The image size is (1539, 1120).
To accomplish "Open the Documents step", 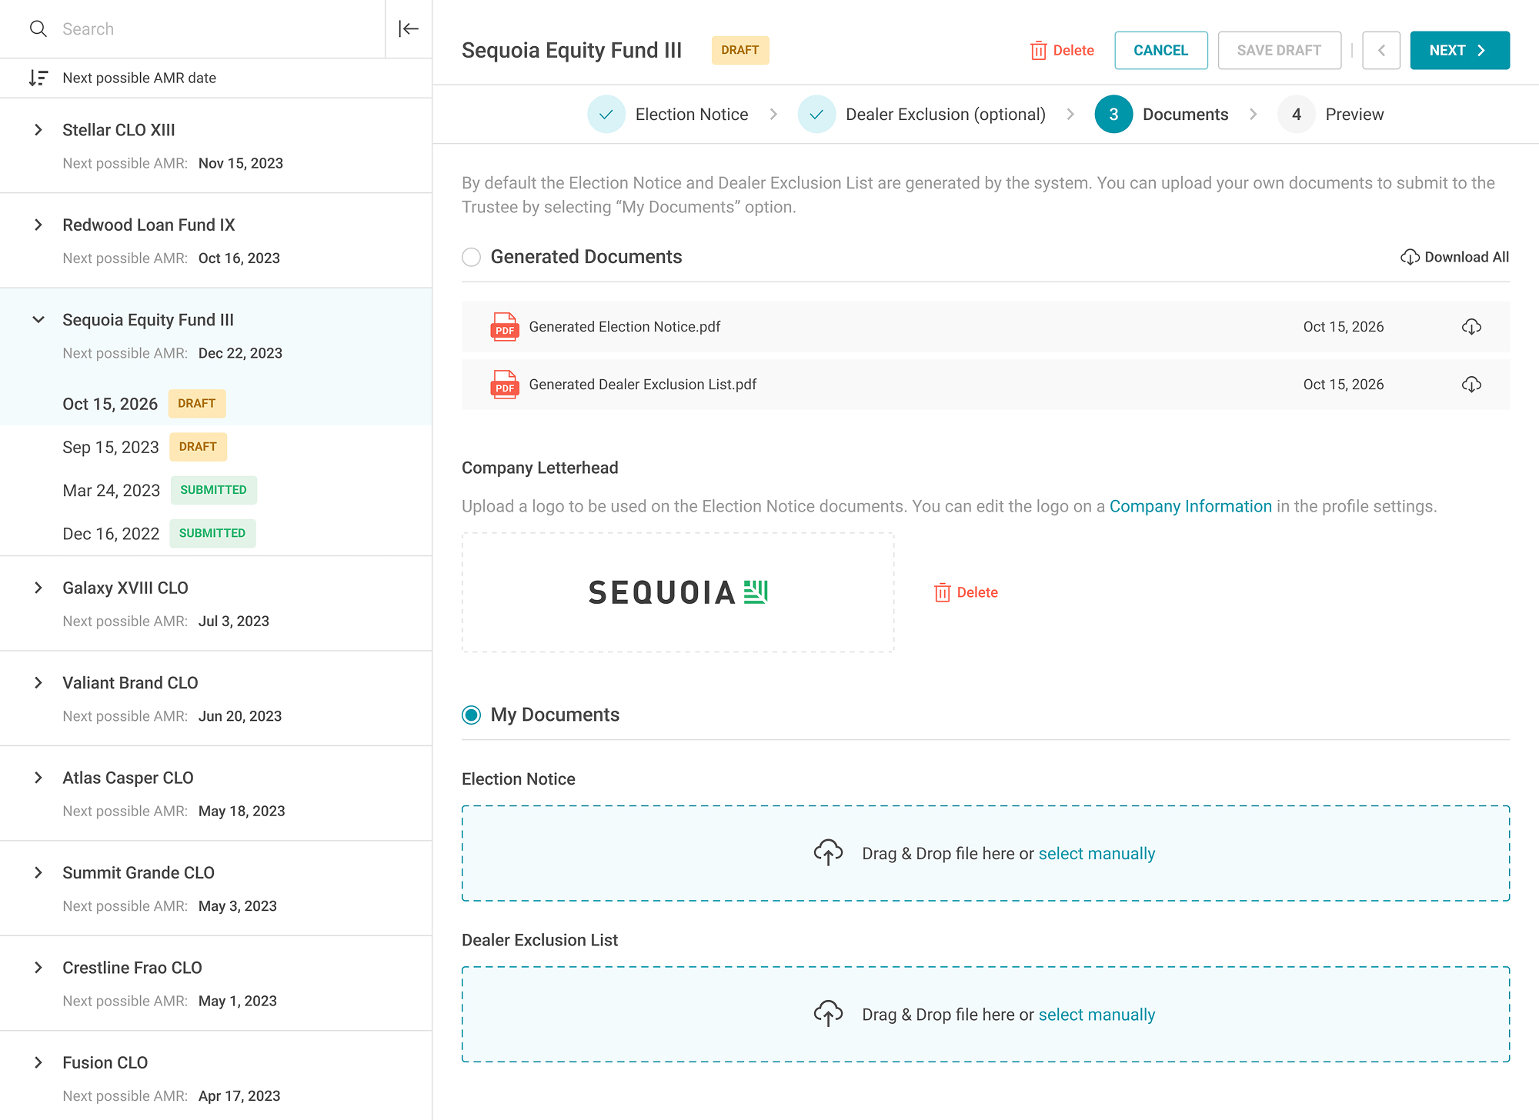I will pos(1185,115).
